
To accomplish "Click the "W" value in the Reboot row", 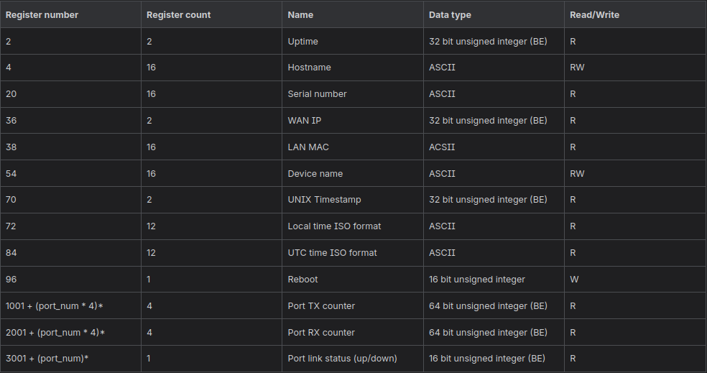I will 574,279.
